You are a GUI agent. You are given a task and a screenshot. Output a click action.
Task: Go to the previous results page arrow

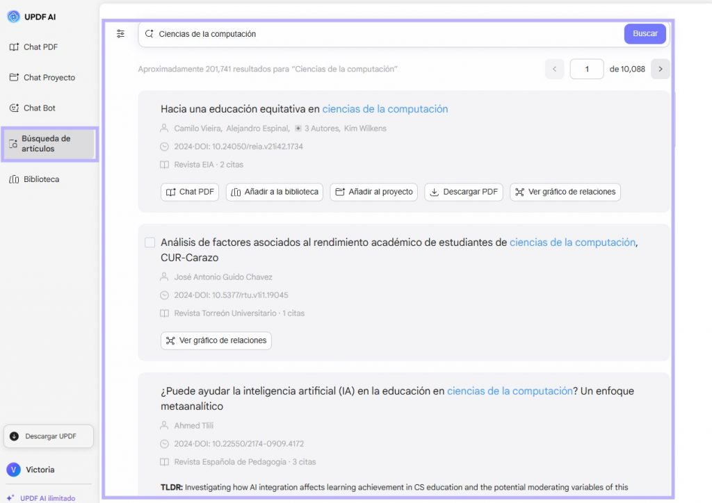[554, 69]
